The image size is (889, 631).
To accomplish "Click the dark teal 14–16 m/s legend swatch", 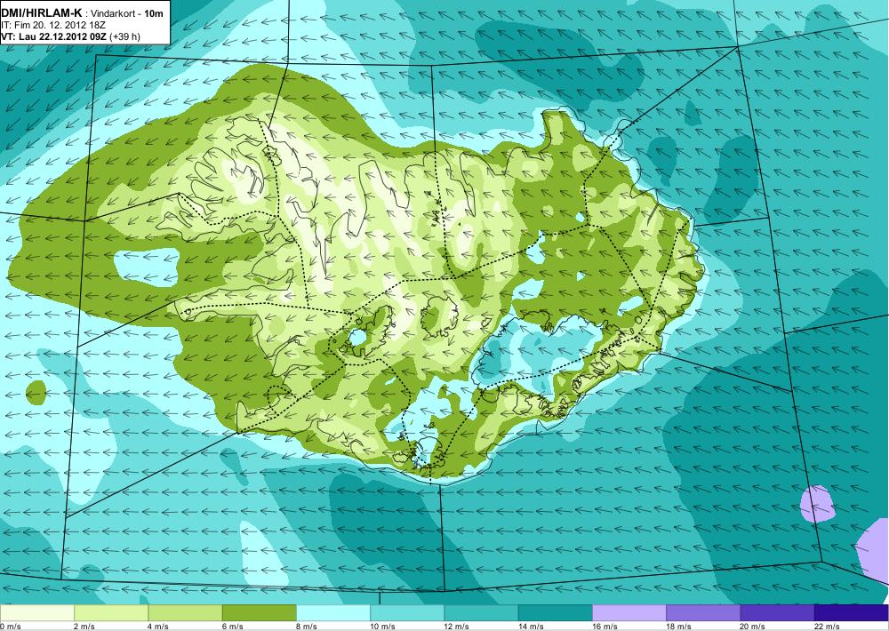I will click(x=555, y=612).
